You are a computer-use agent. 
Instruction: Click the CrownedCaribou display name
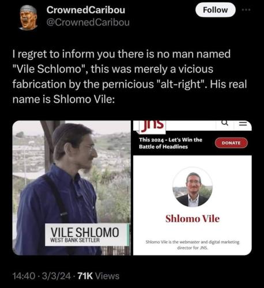[86, 10]
